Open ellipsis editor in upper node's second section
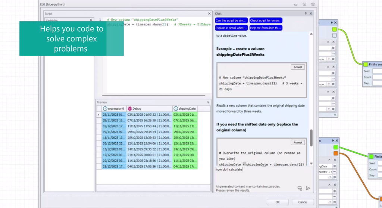The height and width of the screenshot is (208, 382). [333, 78]
